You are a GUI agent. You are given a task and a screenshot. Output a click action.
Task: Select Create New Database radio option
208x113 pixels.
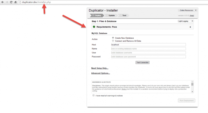(x=113, y=38)
